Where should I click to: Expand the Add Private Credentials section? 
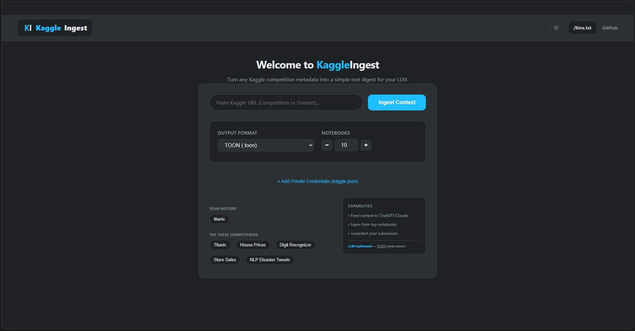(x=317, y=181)
